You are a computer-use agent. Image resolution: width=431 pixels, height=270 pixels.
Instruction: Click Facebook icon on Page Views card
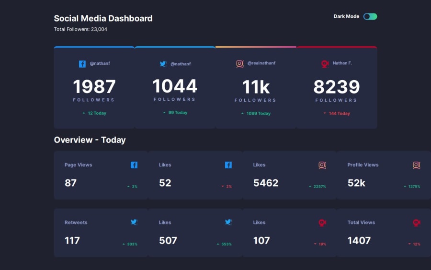click(134, 165)
